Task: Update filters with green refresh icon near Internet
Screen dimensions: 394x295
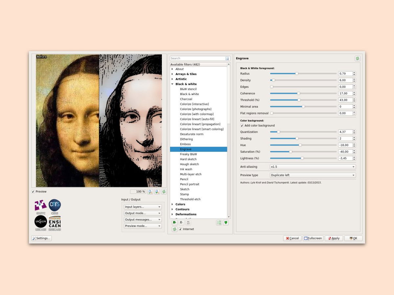Action: [x=175, y=229]
